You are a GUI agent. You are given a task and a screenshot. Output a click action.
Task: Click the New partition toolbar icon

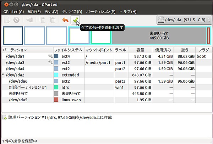(7, 20)
